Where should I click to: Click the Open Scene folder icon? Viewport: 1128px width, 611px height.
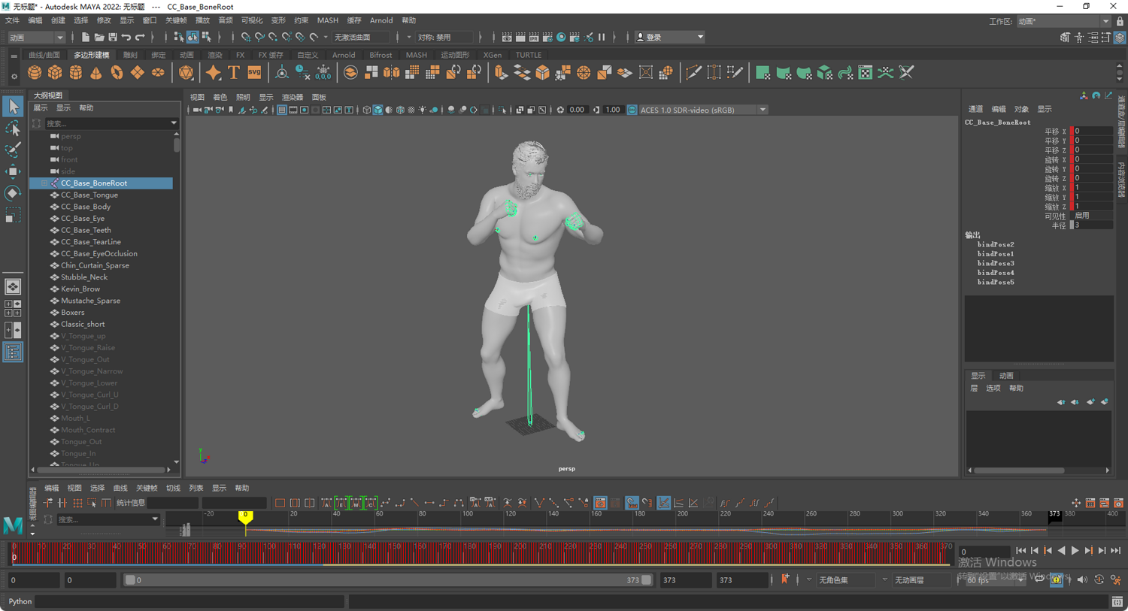(x=99, y=37)
